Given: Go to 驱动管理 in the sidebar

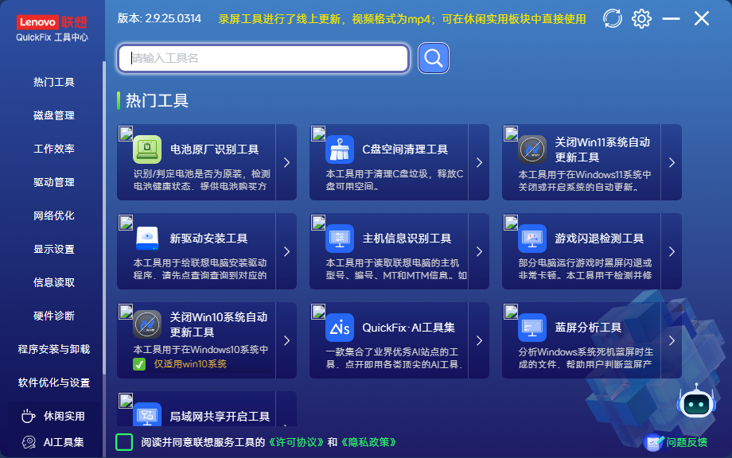Looking at the screenshot, I should point(53,182).
